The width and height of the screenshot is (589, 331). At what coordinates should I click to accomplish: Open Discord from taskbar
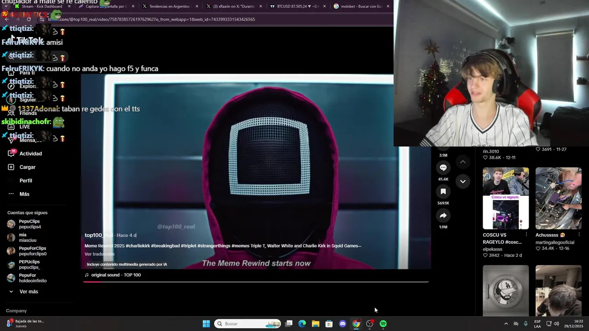(x=342, y=324)
